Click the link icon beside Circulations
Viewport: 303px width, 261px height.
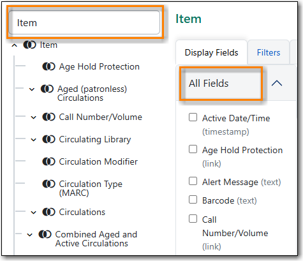[x=48, y=212]
